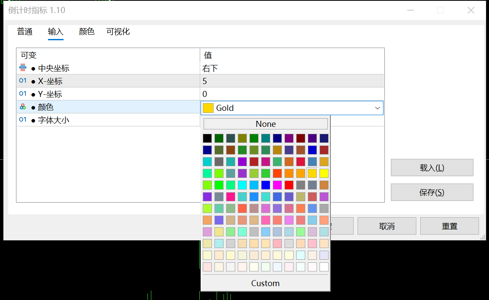The image size is (489, 300).
Task: Click the 取消 button
Action: pyautogui.click(x=387, y=226)
